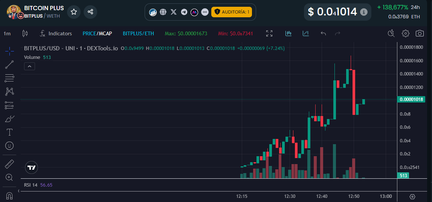Click the Min price label in red

[235, 33]
